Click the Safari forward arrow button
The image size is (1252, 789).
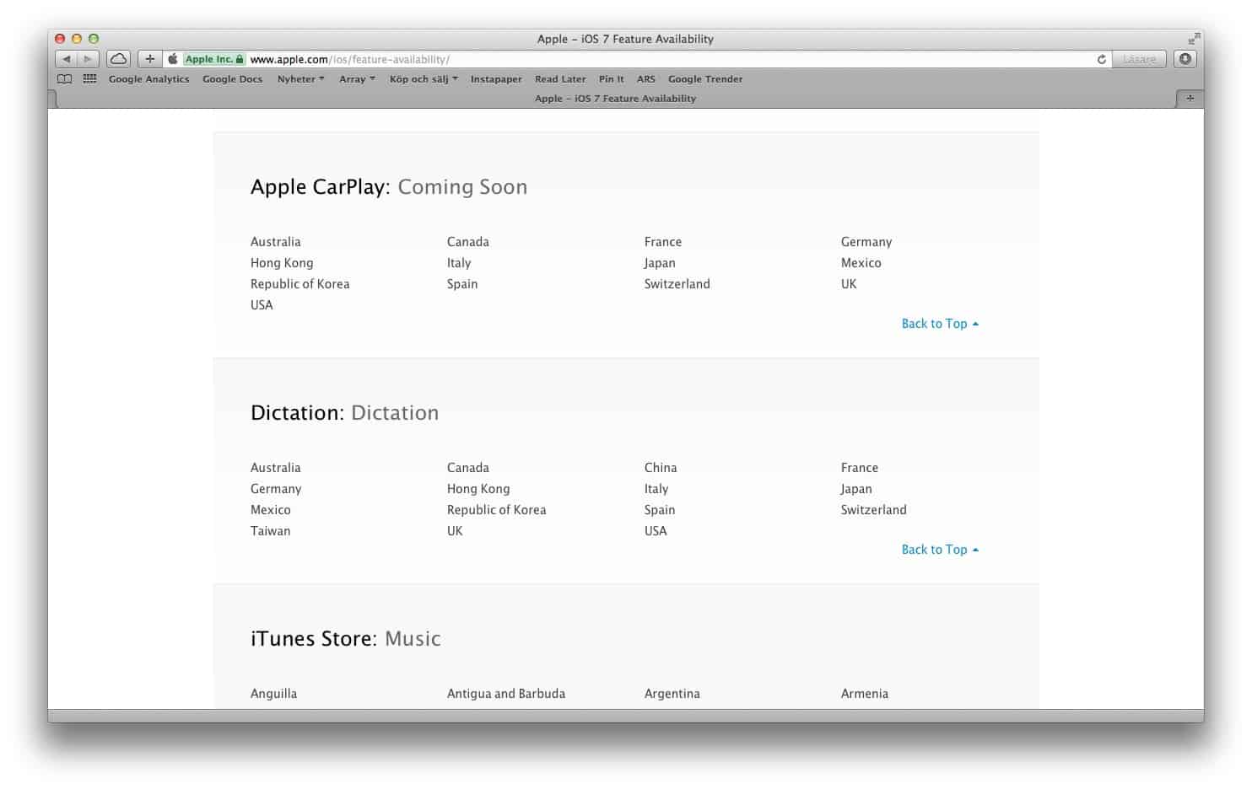89,59
